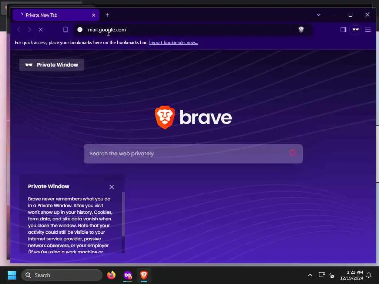The image size is (379, 284).
Task: Click the Brave logo
Action: pyautogui.click(x=193, y=117)
